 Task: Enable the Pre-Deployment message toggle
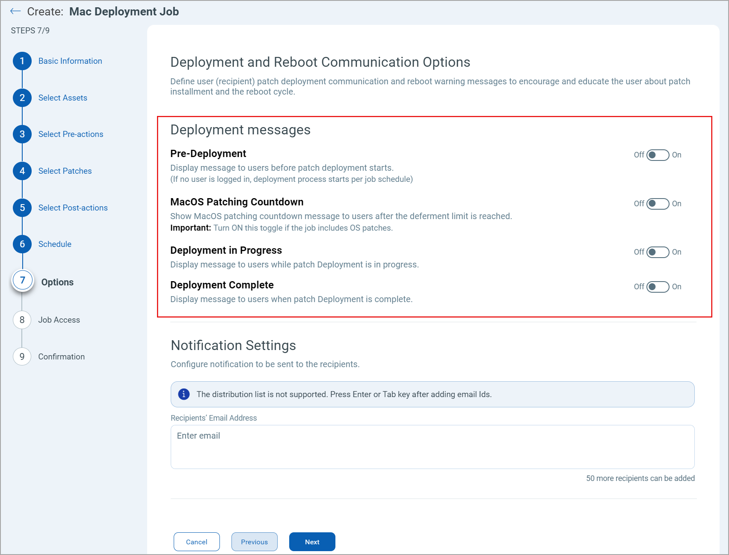click(x=658, y=155)
